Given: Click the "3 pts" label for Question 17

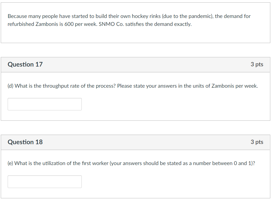Looking at the screenshot, I should tap(257, 64).
